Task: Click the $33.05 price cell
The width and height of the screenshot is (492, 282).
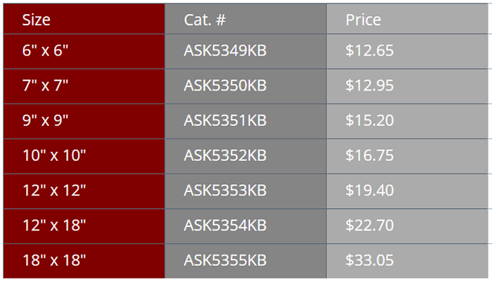Action: coord(369,260)
